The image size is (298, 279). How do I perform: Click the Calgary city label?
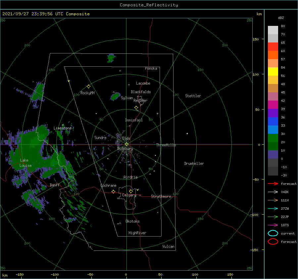[x=129, y=195]
